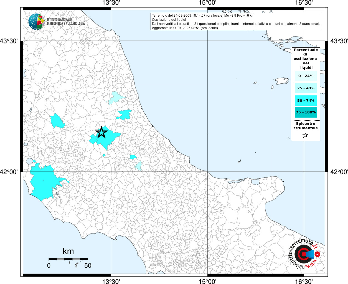This screenshot has height=284, width=348.
Task: Click the haisentitoilterremoto.it target logo
Action: pyautogui.click(x=304, y=254)
